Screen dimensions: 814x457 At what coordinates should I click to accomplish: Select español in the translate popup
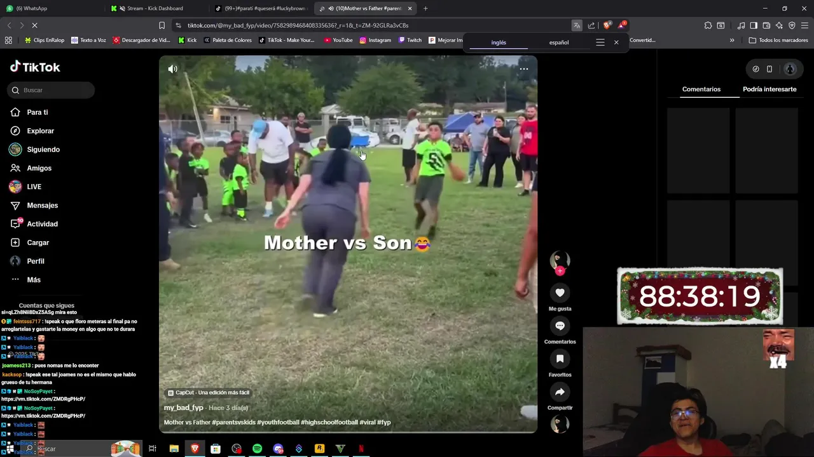(x=559, y=43)
